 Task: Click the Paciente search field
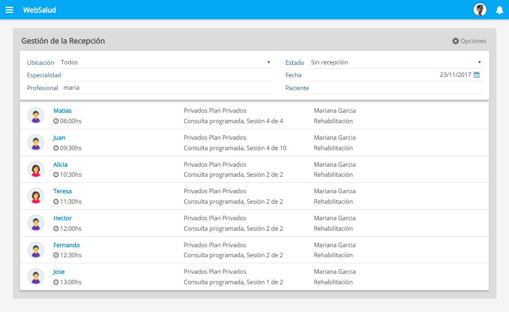coord(398,88)
